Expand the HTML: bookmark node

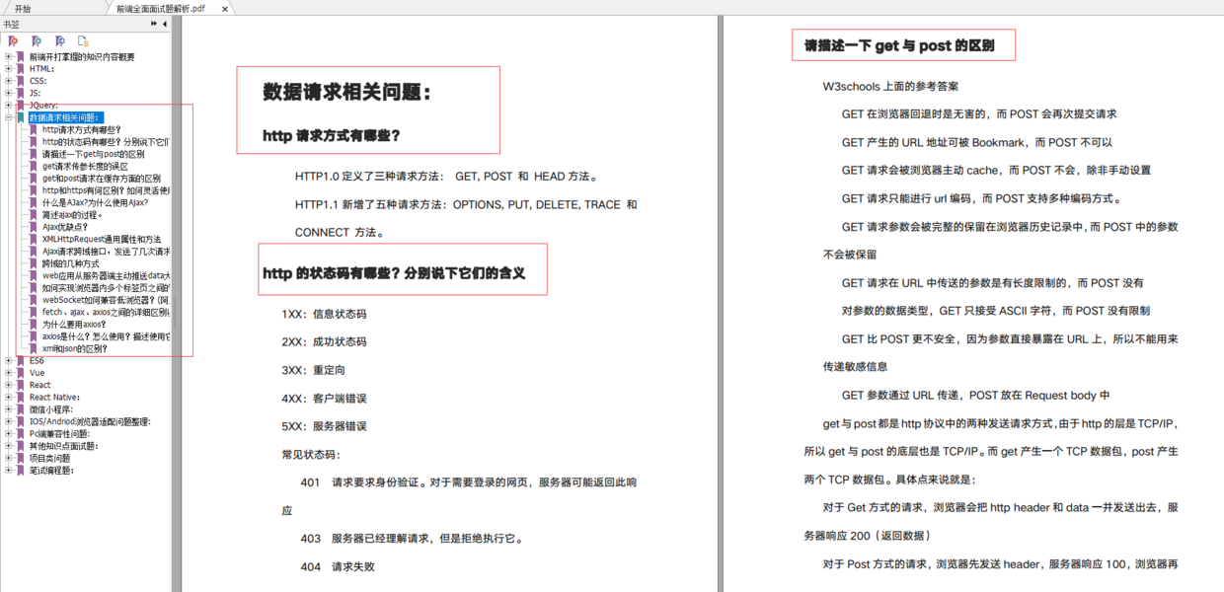point(8,69)
